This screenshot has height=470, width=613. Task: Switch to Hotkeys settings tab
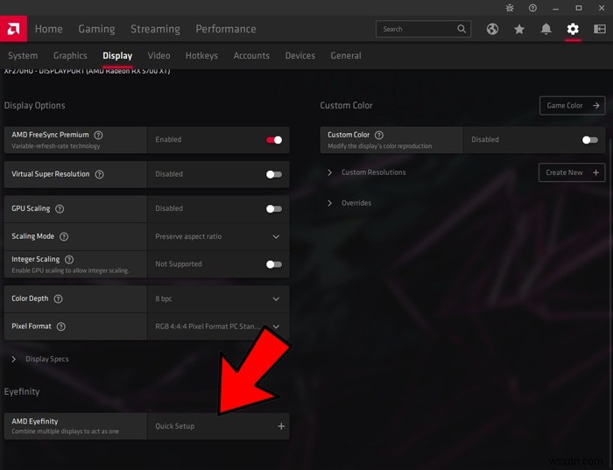(201, 56)
